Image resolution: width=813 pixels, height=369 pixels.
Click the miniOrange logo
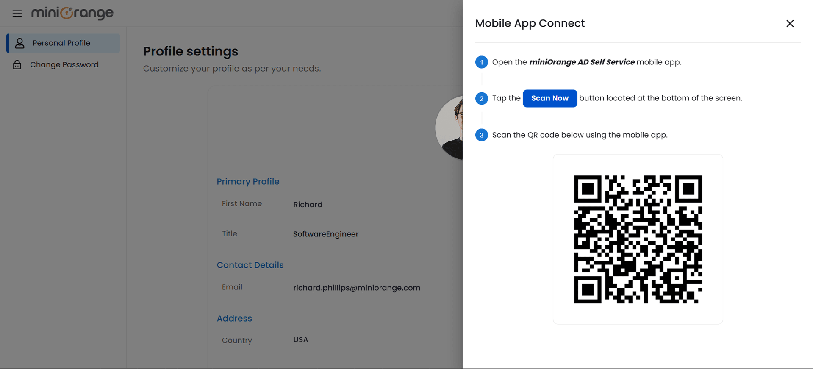72,13
